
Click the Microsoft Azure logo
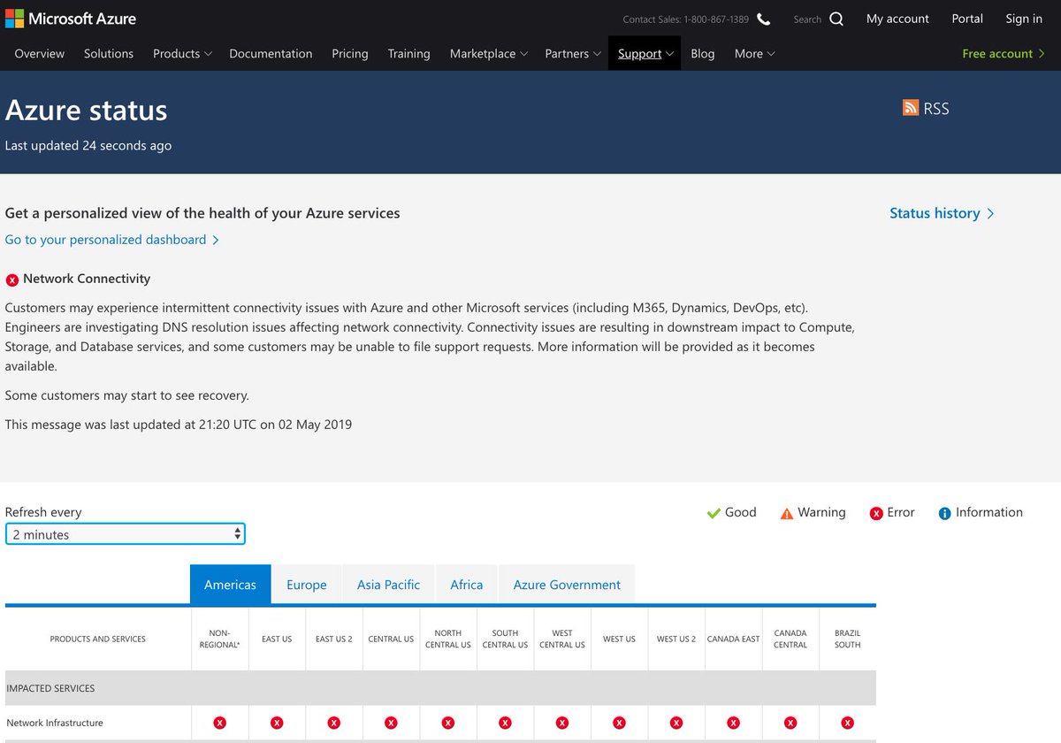(71, 19)
